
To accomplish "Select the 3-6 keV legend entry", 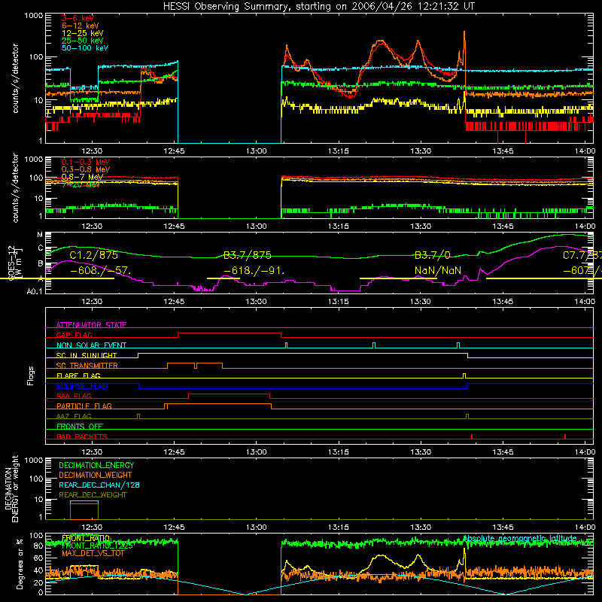I will (78, 18).
